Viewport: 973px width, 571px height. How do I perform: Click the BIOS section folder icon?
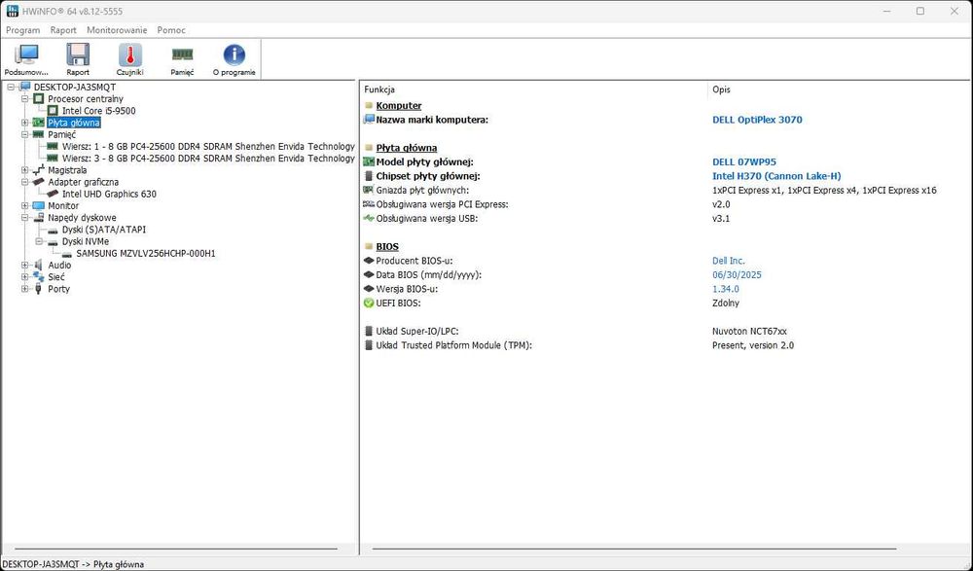pos(369,246)
